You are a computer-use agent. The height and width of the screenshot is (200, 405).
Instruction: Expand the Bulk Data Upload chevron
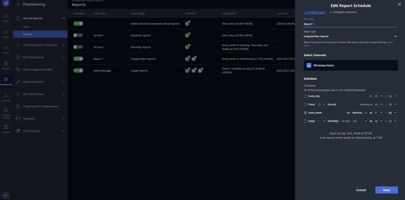click(63, 57)
